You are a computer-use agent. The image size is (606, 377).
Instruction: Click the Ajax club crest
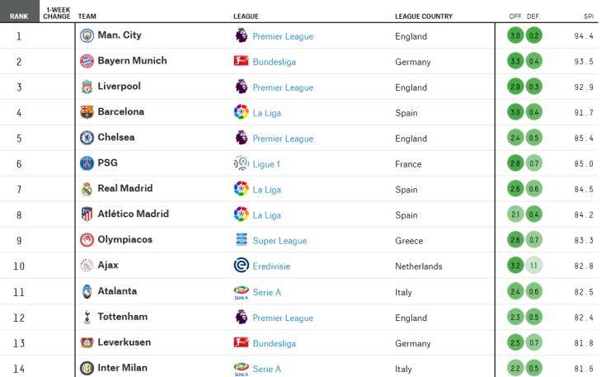[x=87, y=266]
